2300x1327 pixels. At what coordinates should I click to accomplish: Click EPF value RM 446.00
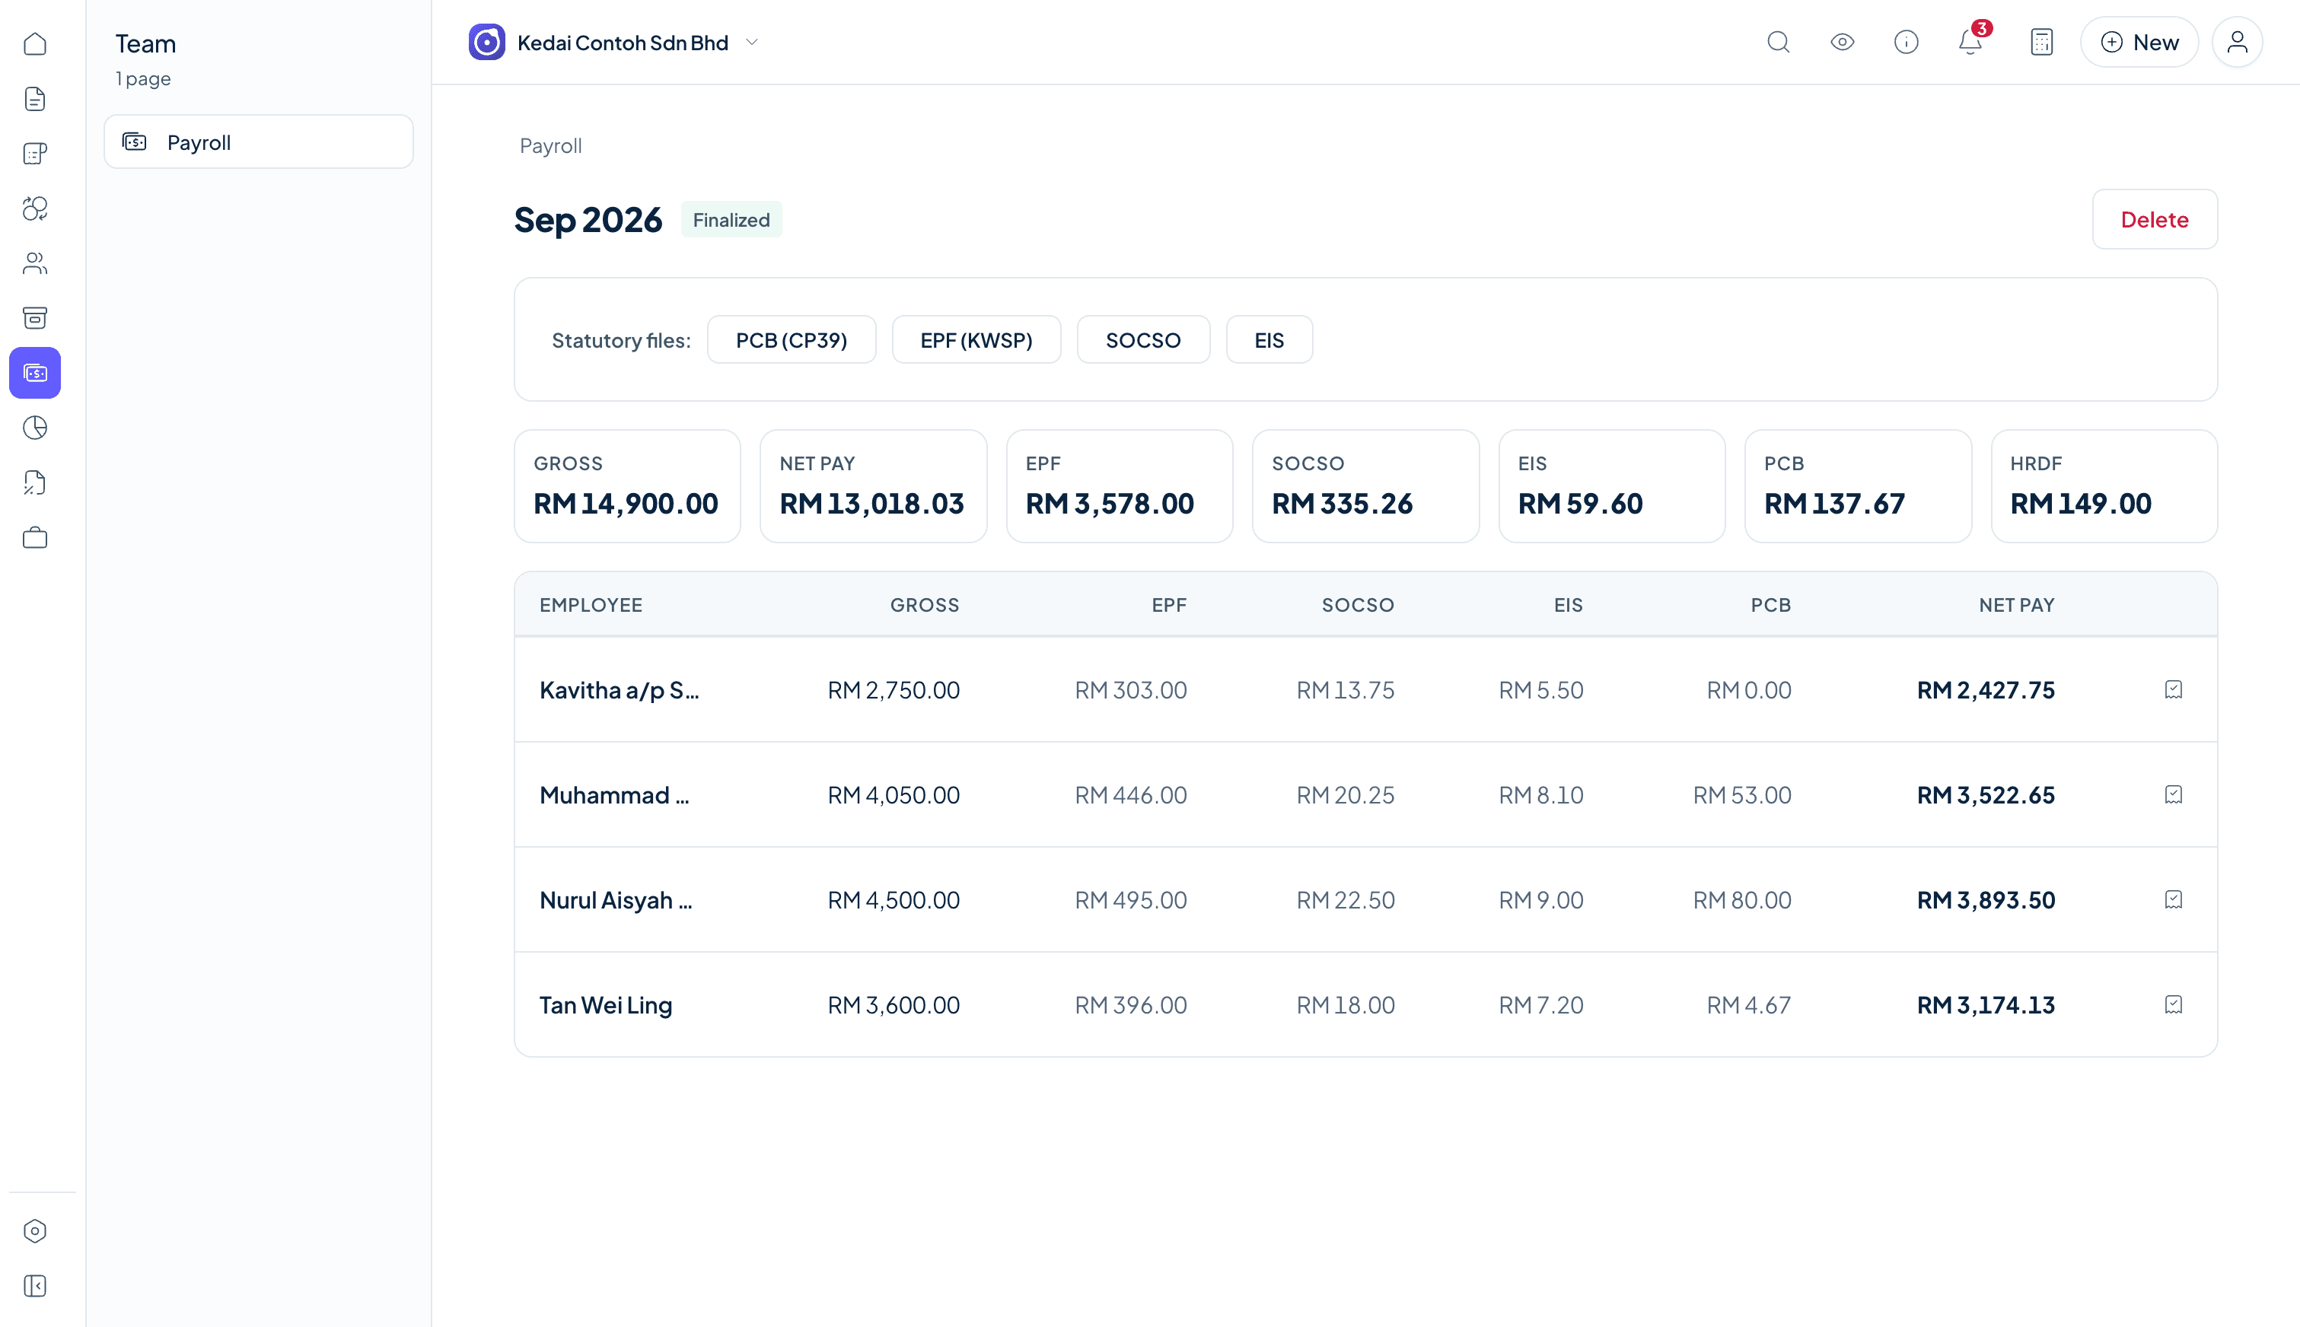[x=1130, y=794]
